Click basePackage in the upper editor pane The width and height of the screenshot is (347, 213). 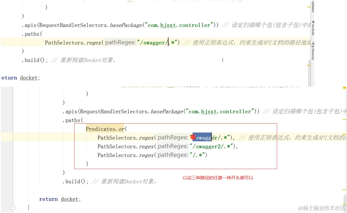[x=126, y=25]
